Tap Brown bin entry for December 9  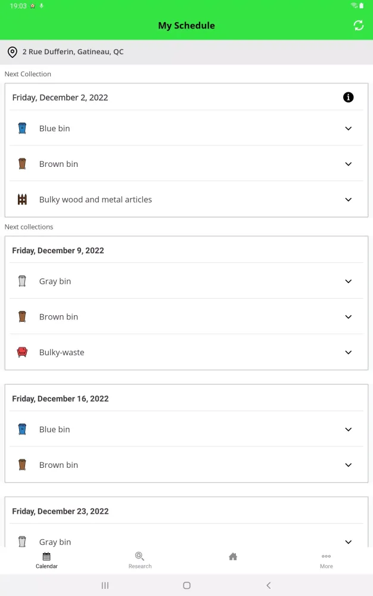pos(58,317)
